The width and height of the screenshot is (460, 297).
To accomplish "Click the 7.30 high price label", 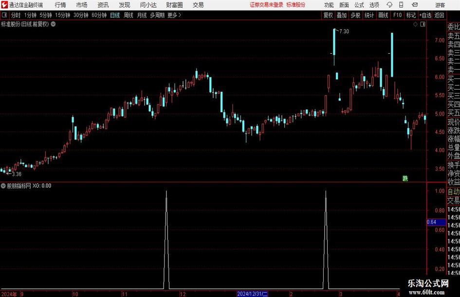I will coord(344,31).
